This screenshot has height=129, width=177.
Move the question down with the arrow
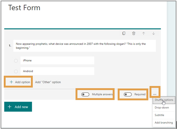(x=154, y=33)
